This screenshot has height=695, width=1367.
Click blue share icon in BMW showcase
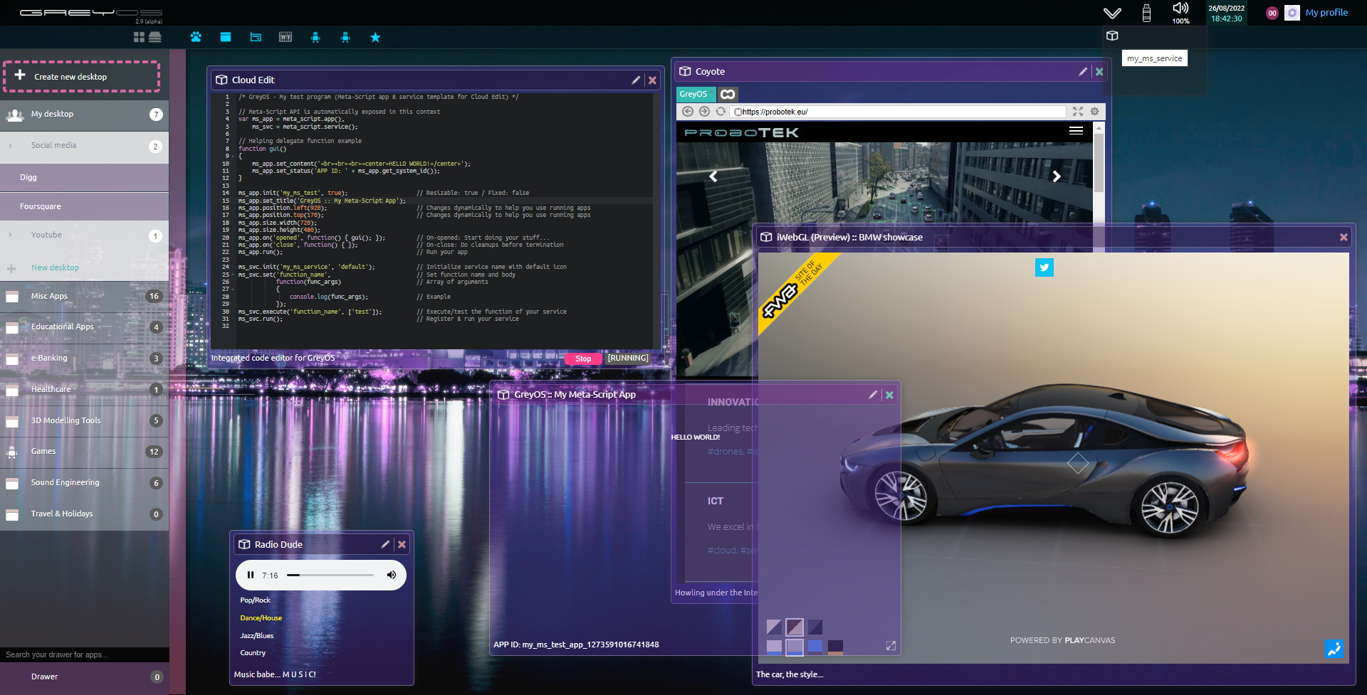click(x=1334, y=649)
